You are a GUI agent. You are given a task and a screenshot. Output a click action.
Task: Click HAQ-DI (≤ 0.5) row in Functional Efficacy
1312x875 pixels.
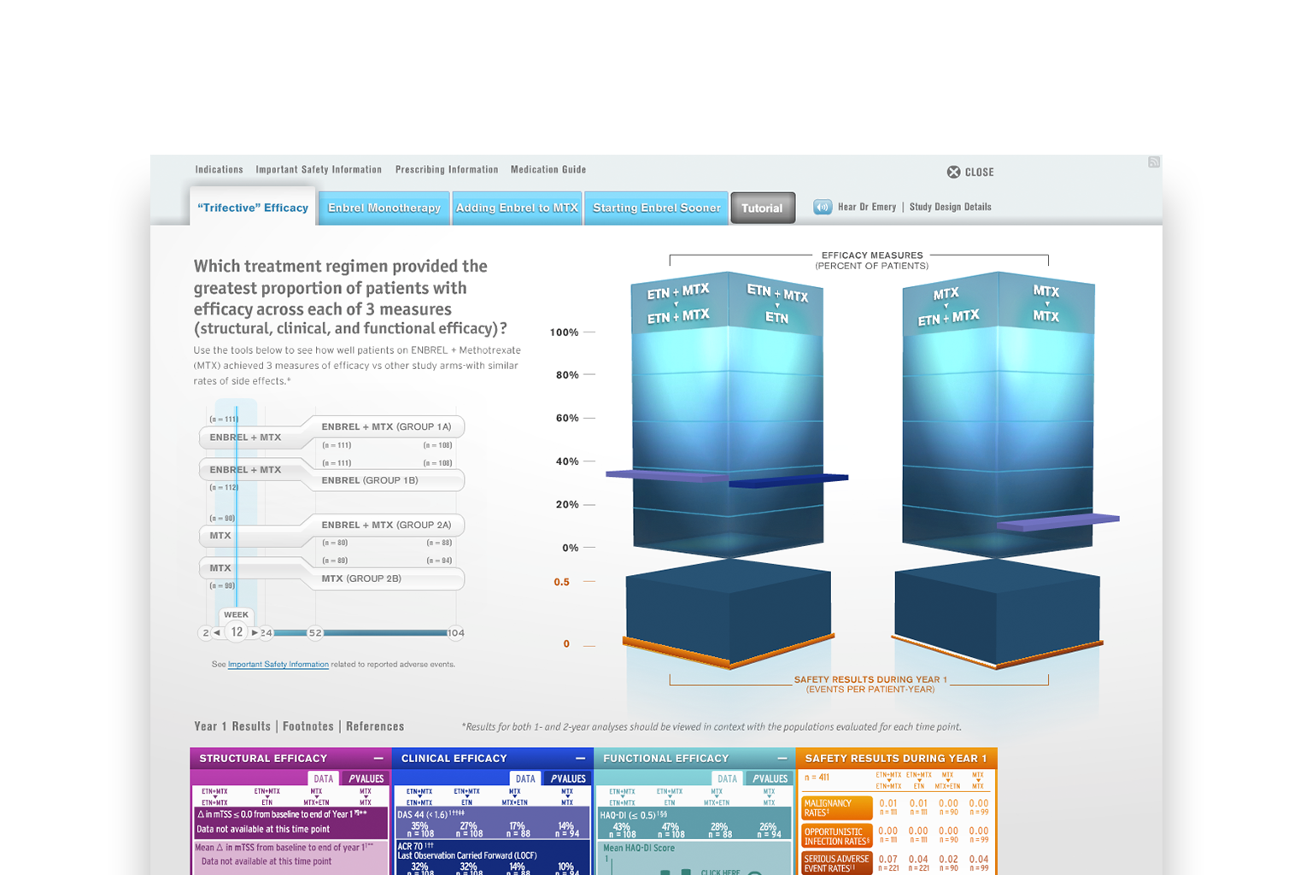(694, 823)
